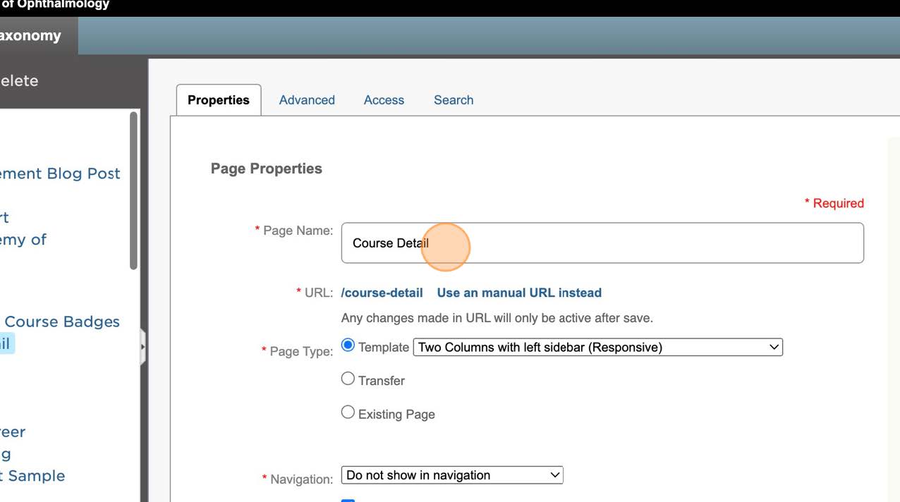The width and height of the screenshot is (900, 502).
Task: Open the Taxonomy tab in the top bar
Action: pos(38,36)
